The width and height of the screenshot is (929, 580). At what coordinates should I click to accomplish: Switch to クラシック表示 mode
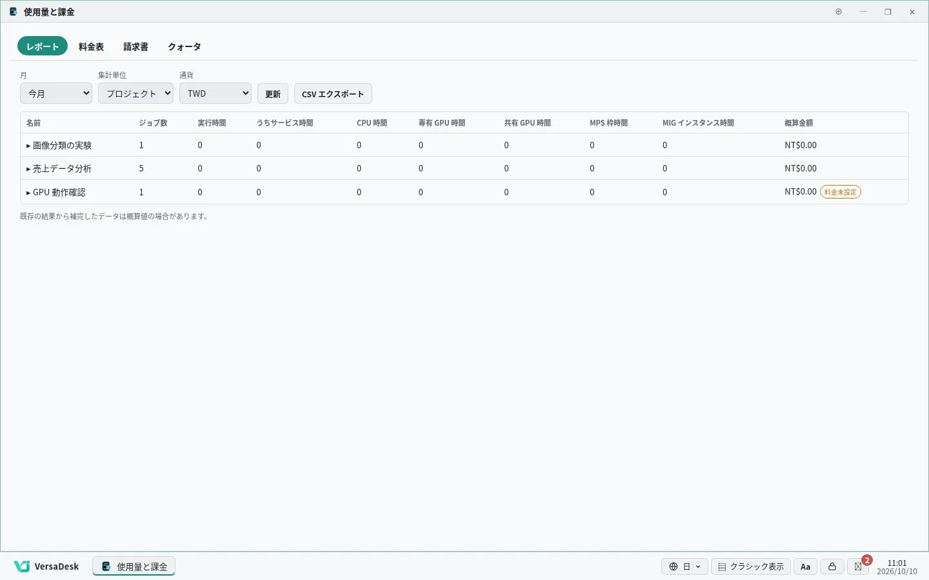(751, 566)
